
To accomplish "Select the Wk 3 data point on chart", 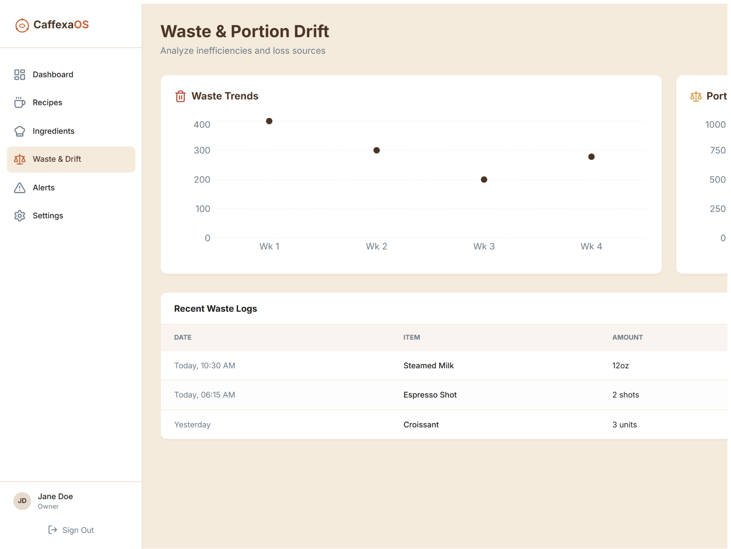I will pyautogui.click(x=484, y=180).
